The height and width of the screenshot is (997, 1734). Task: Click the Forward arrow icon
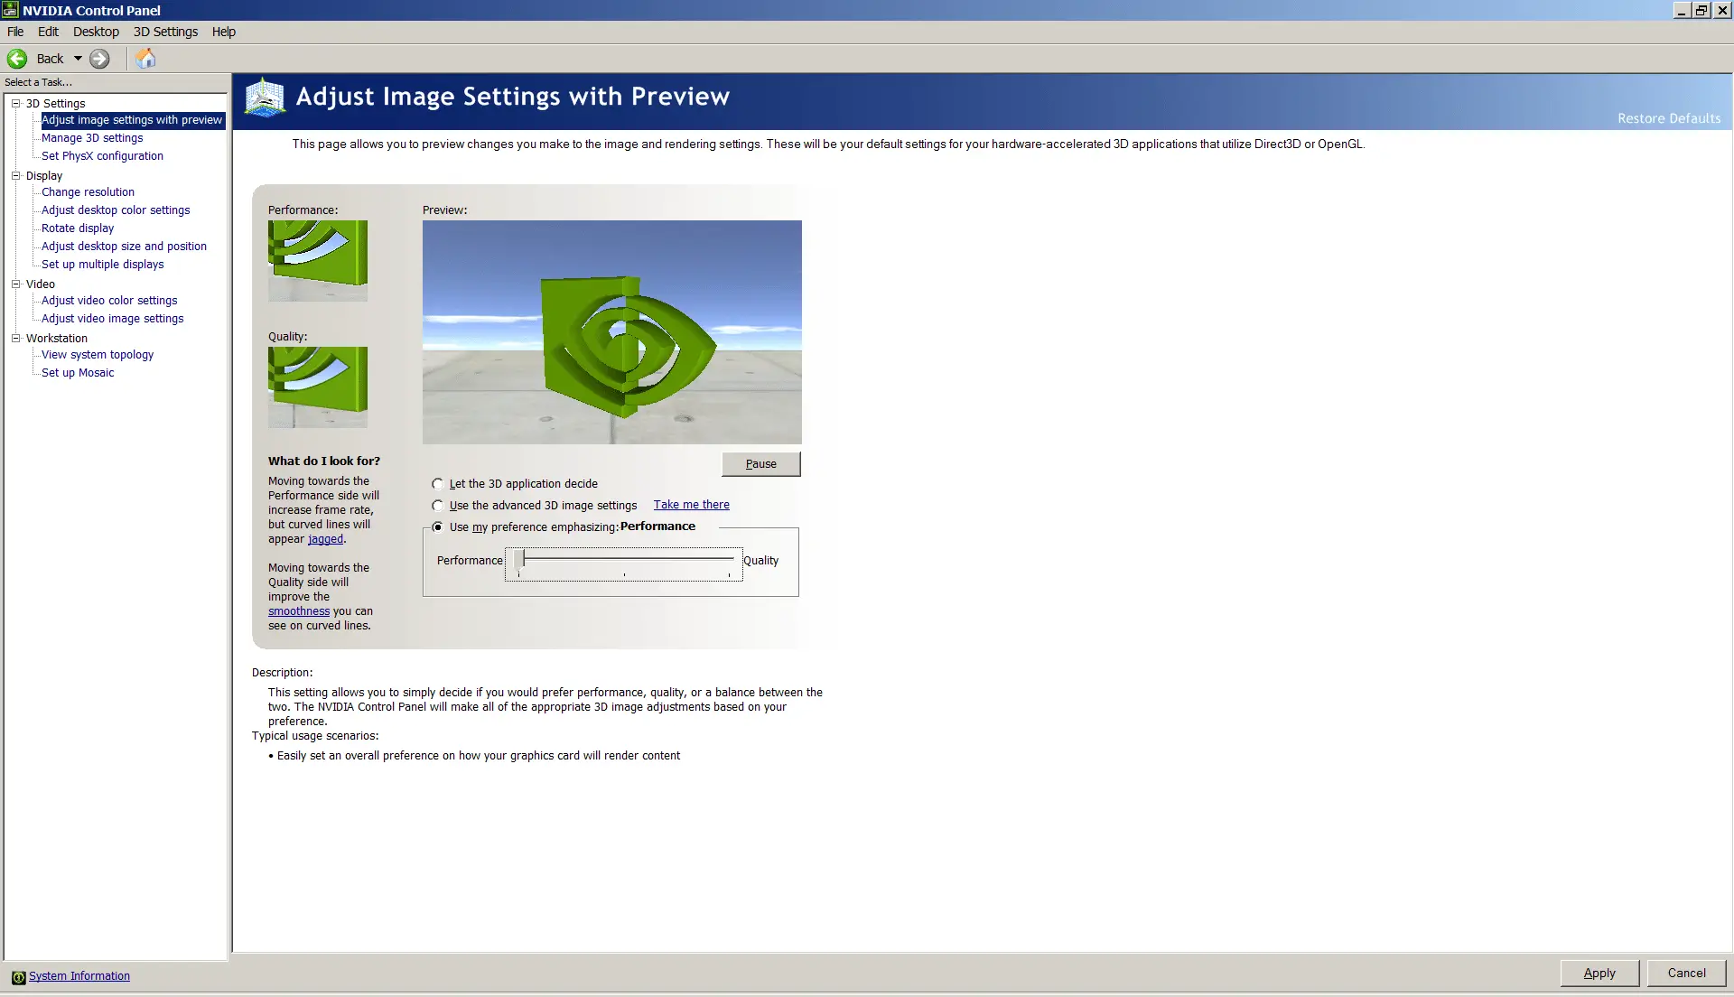point(99,59)
